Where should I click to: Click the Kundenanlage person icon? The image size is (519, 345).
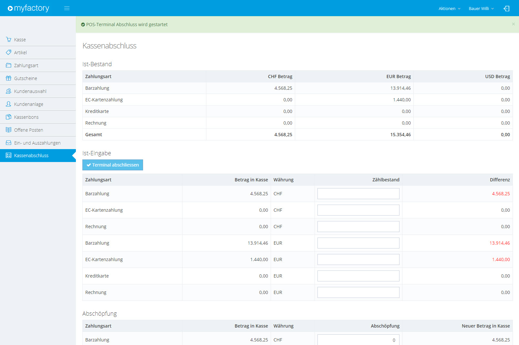9,104
